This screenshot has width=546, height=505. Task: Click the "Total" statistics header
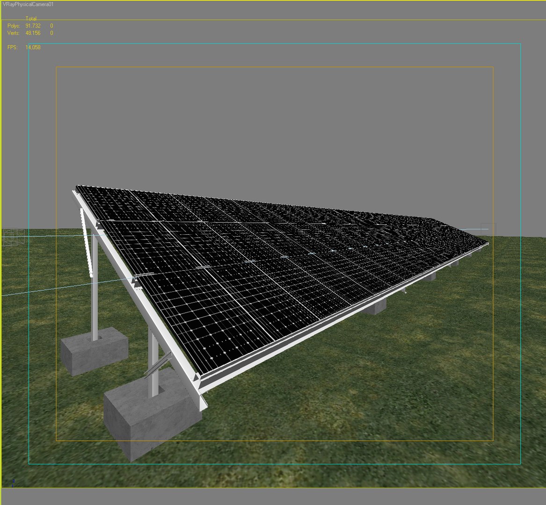pos(31,18)
